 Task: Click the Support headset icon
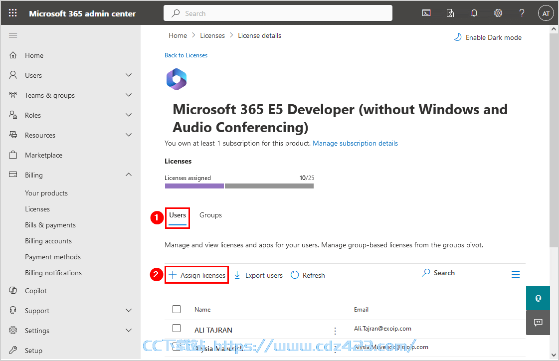coord(13,311)
